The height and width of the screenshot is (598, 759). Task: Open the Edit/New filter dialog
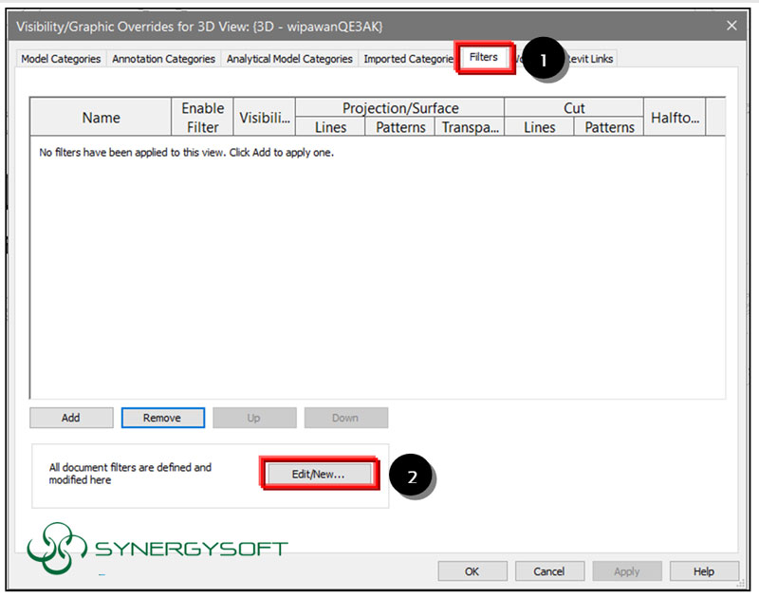tap(320, 473)
